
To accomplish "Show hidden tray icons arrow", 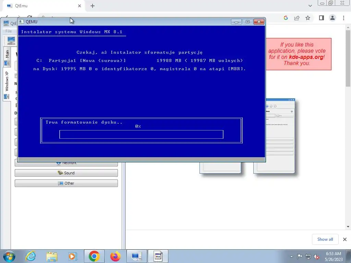I will [291, 256].
